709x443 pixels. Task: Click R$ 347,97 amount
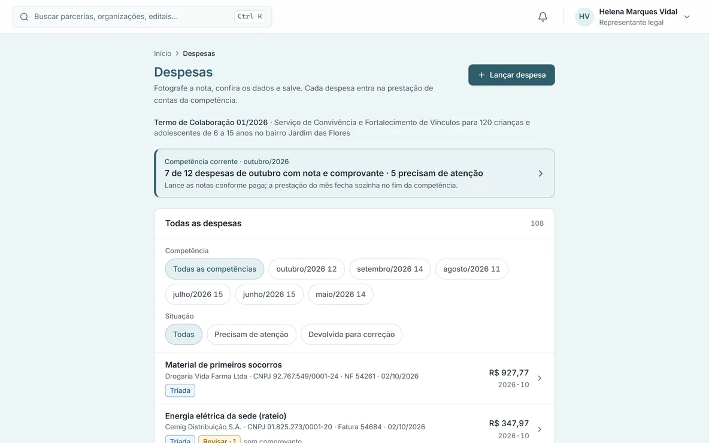click(x=508, y=423)
